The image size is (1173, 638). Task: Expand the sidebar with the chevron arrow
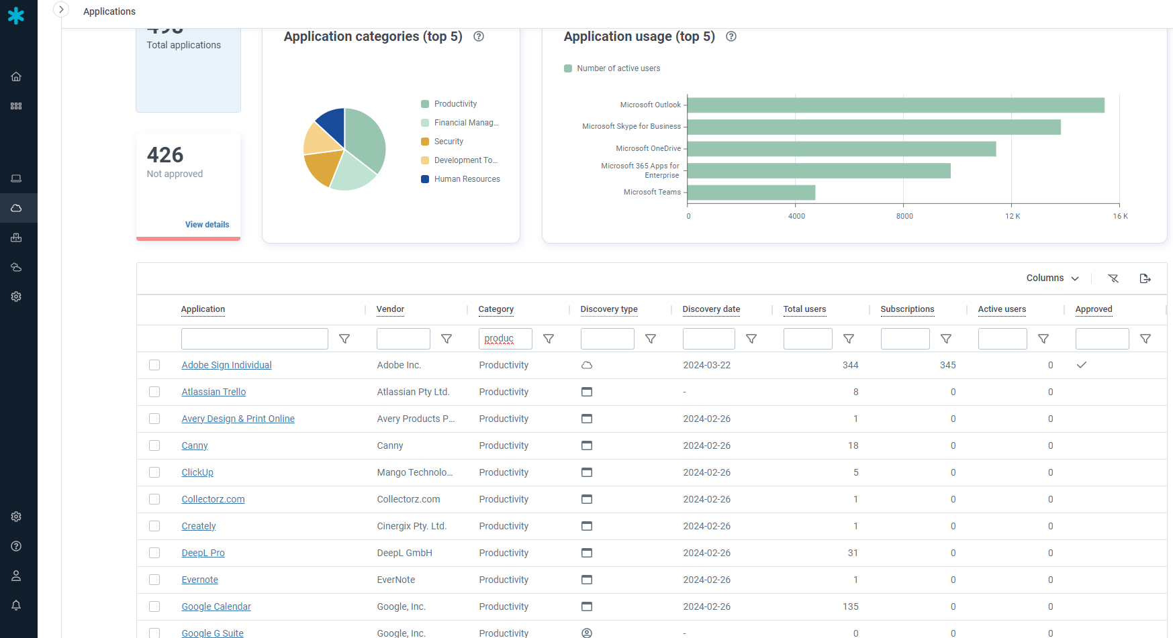[x=61, y=9]
